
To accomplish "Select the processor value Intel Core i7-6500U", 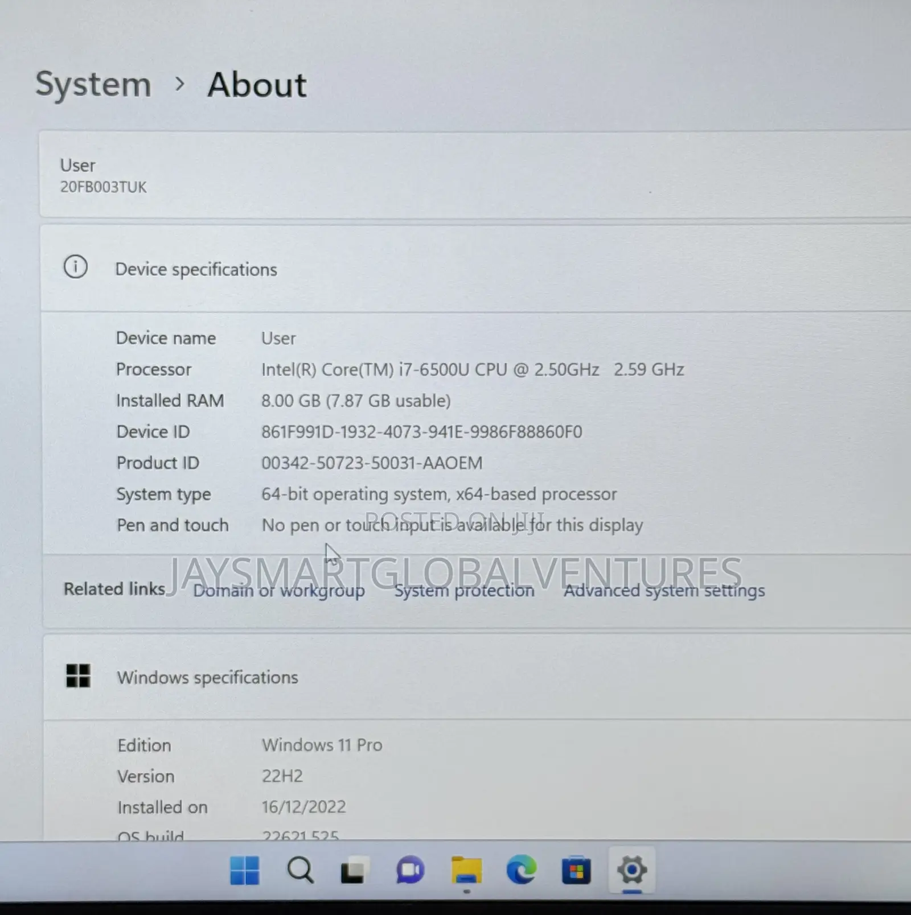I will (x=473, y=370).
